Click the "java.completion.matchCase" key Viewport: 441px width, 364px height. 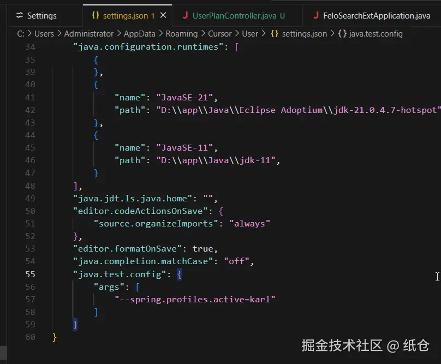(143, 261)
